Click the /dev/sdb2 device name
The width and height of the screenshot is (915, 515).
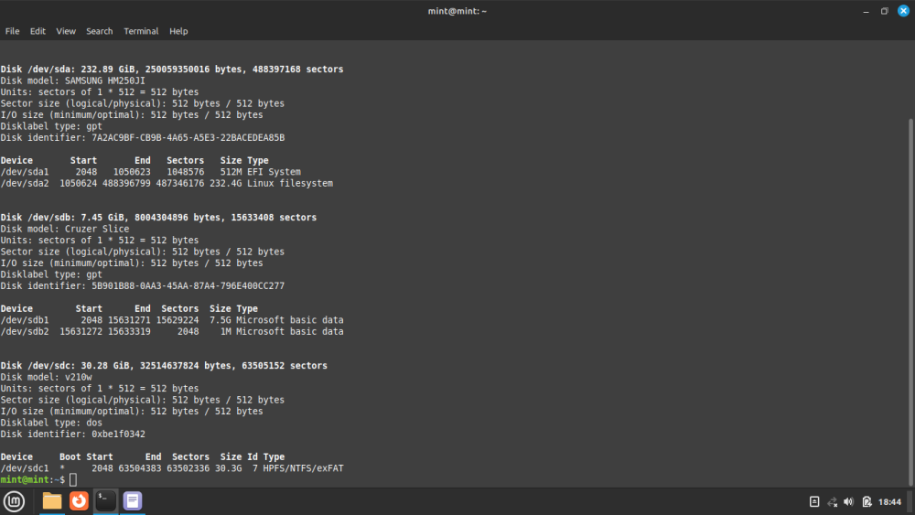(25, 331)
